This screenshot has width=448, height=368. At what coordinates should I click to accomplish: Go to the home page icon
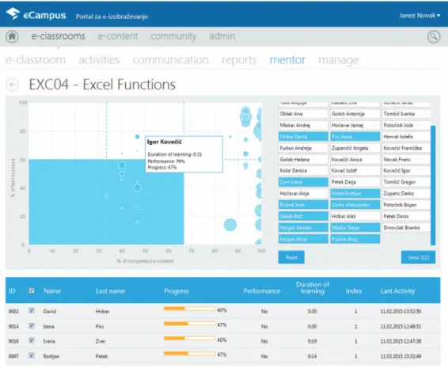12,36
